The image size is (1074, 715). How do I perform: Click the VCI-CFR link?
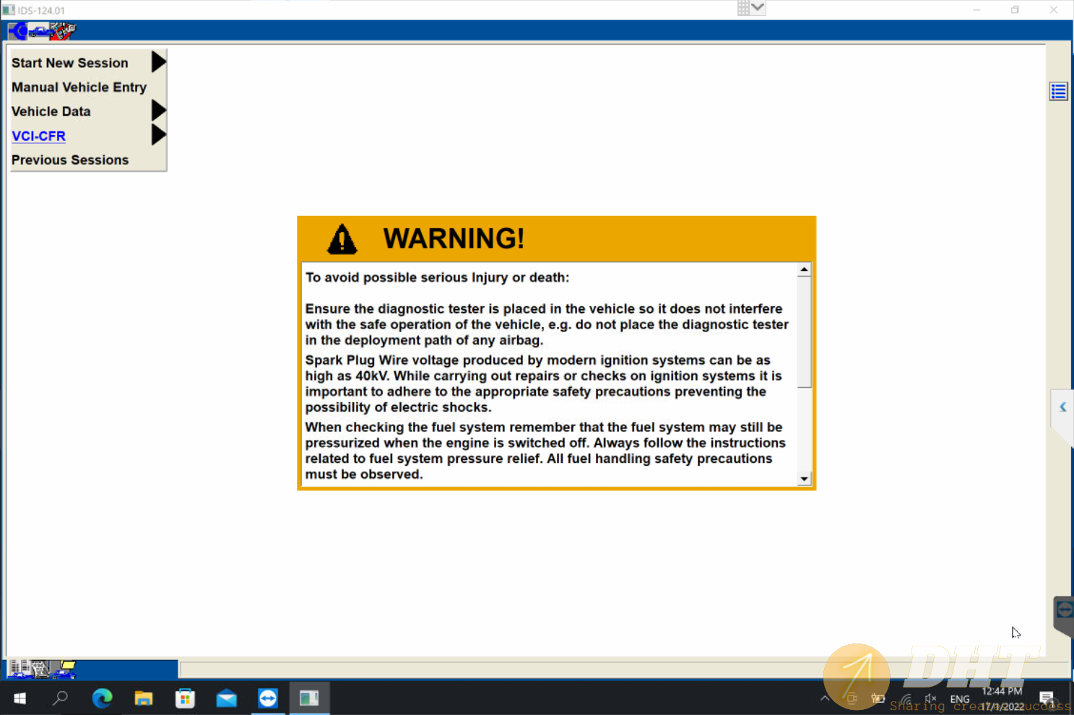[x=38, y=136]
